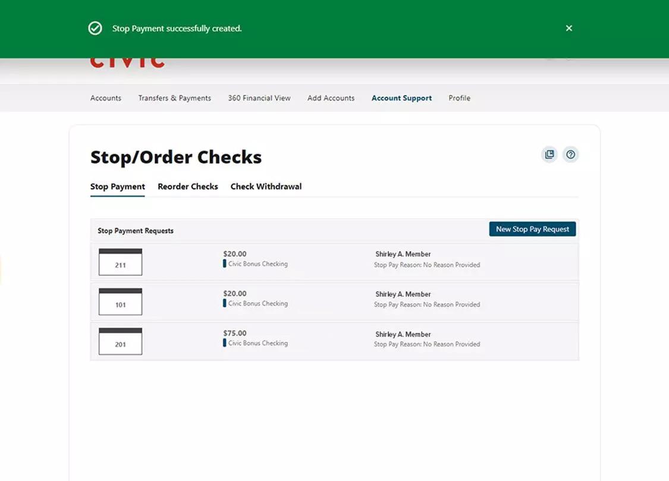
Task: Switch to the Reorder Checks tab
Action: click(188, 186)
